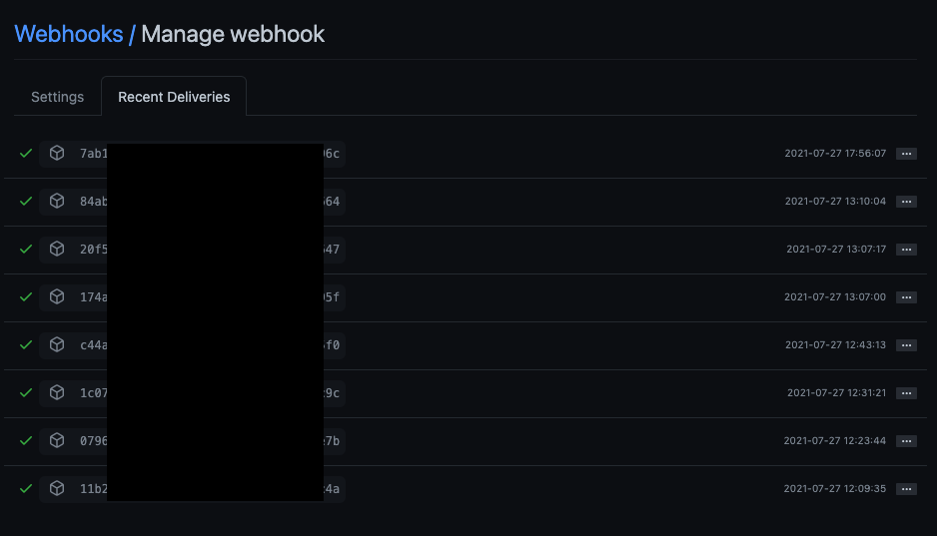Go back to the Webhooks page link
This screenshot has width=937, height=536.
(x=69, y=34)
